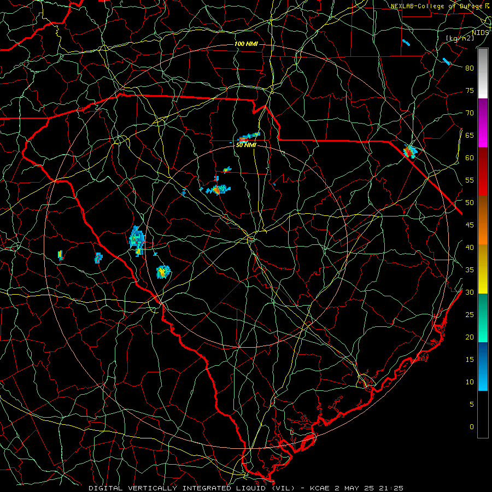The image size is (492, 492).
Task: Choose the green color bar segment
Action: coord(483,318)
